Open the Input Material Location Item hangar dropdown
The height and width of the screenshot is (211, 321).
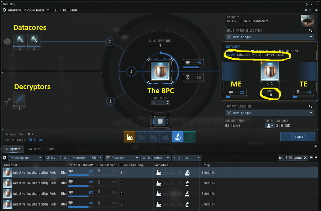pyautogui.click(x=269, y=37)
